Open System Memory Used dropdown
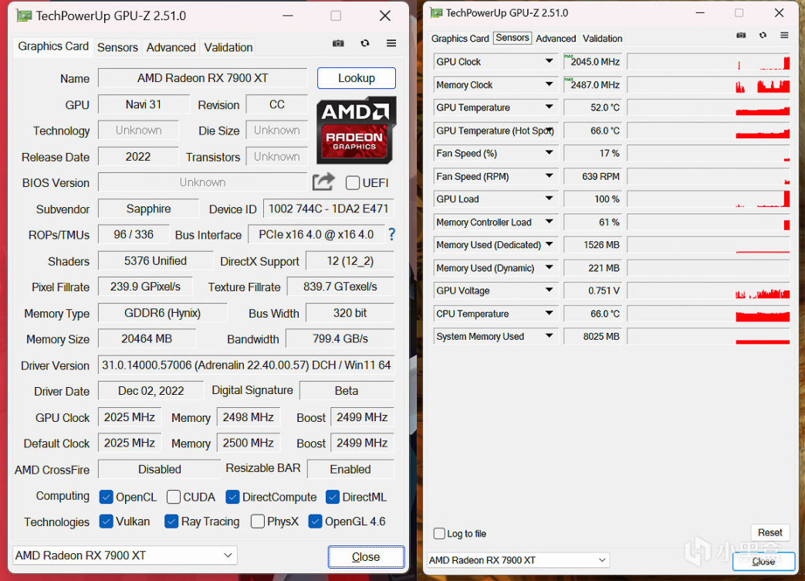The image size is (805, 581). (550, 336)
